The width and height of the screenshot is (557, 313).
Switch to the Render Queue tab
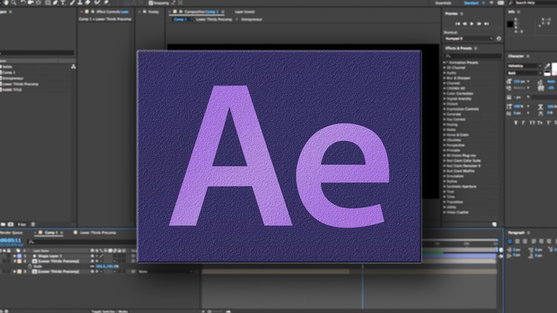pos(11,233)
